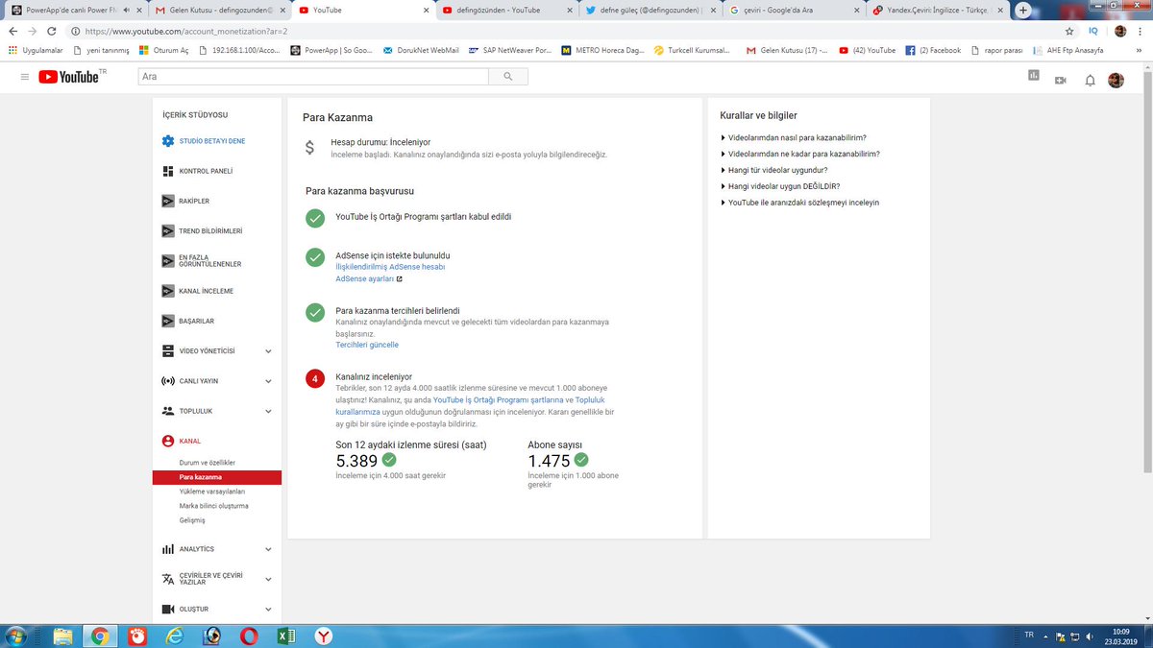
Task: Reload the page in Chrome
Action: (53, 31)
